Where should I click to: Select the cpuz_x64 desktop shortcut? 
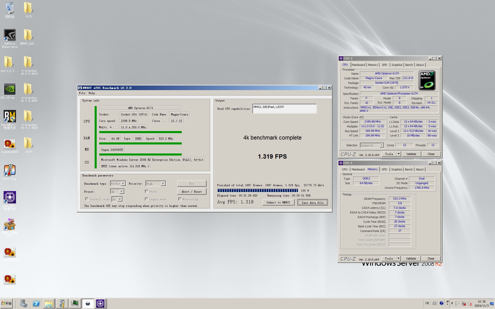(x=10, y=201)
